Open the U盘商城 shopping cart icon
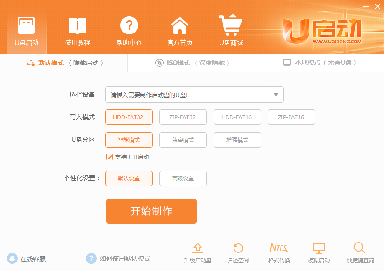 [230, 25]
